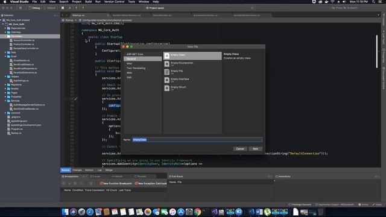Click the stop button in the toolbar
Image resolution: width=386 pixels, height=217 pixels.
click(63, 8)
